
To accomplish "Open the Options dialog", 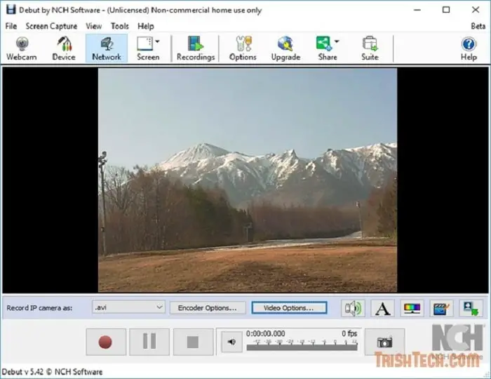I will pos(243,48).
